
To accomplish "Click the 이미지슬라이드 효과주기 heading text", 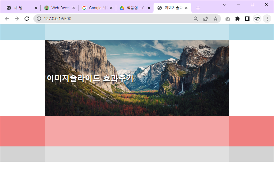I will click(x=90, y=78).
